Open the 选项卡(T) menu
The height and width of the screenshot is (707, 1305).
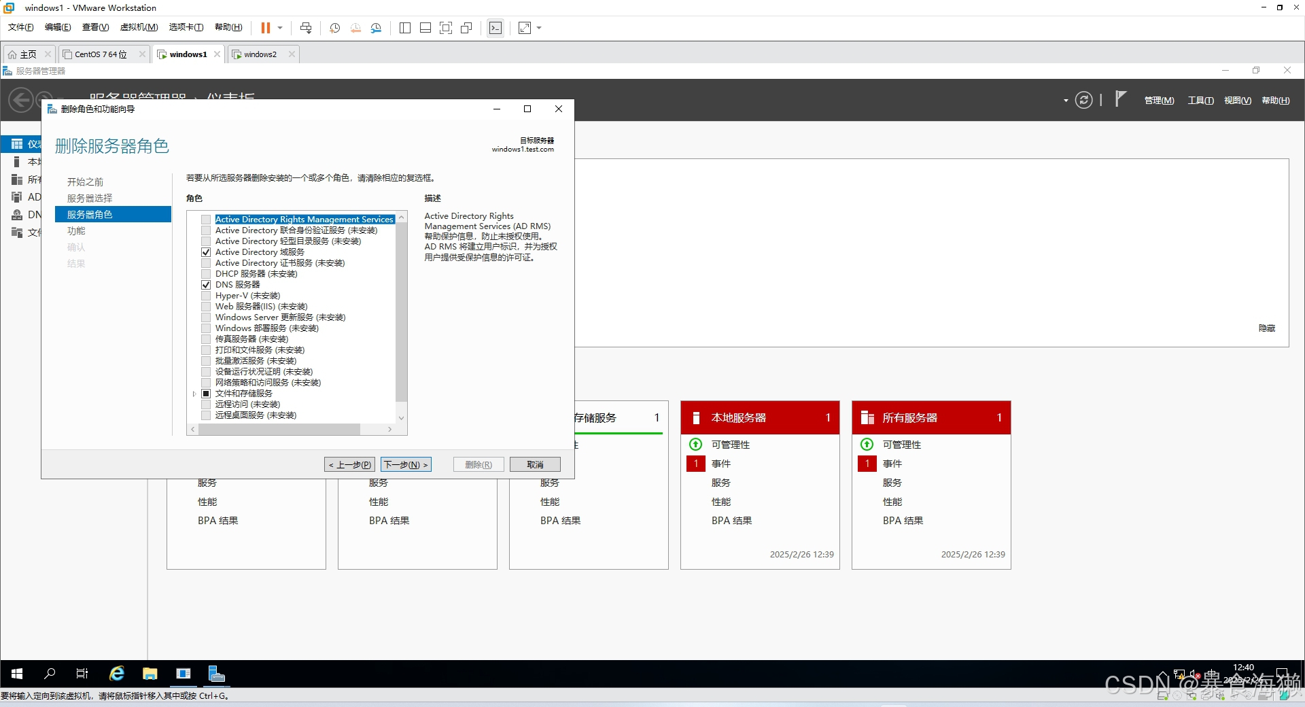(x=186, y=27)
